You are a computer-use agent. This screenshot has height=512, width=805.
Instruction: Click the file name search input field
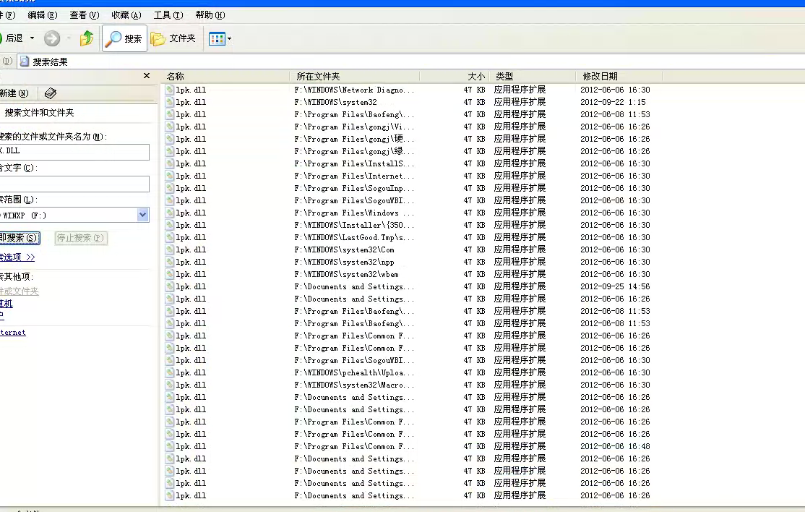(x=74, y=151)
